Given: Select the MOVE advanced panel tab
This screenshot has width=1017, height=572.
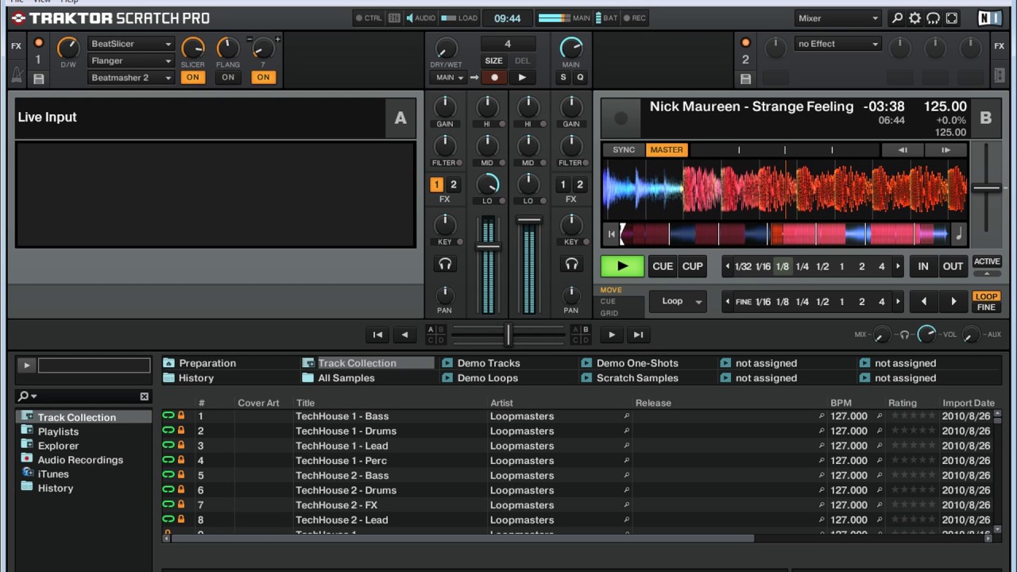Looking at the screenshot, I should pos(611,290).
